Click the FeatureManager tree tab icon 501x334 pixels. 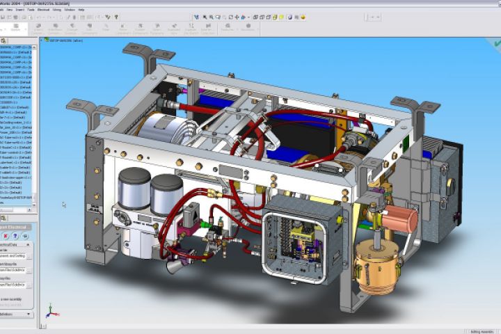point(3,40)
